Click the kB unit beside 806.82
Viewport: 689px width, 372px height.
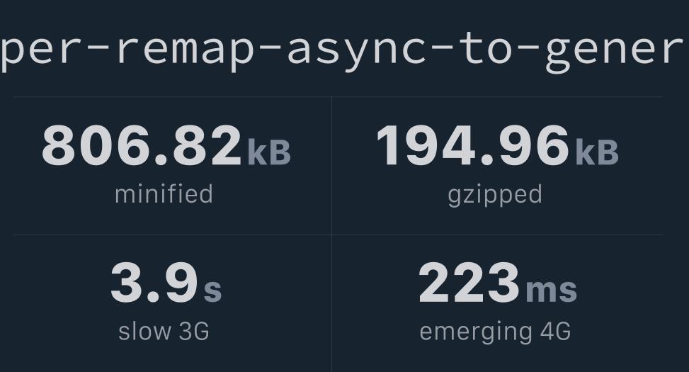269,152
